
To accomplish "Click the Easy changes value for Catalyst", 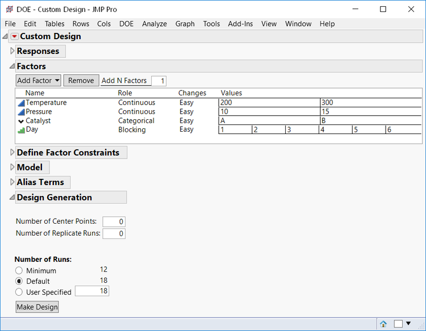I will point(186,120).
